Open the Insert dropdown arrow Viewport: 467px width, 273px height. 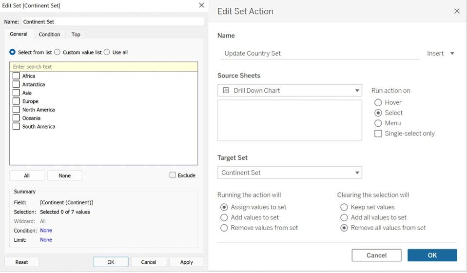[x=452, y=54]
